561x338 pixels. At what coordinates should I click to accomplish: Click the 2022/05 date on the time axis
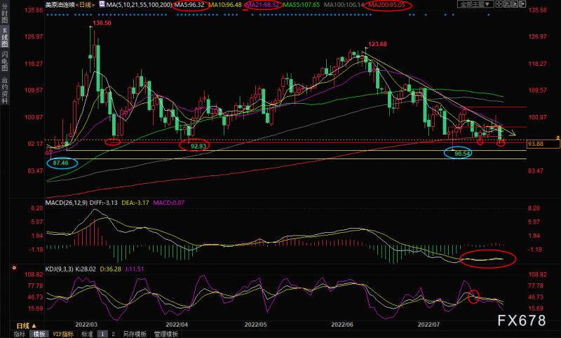[x=255, y=325]
